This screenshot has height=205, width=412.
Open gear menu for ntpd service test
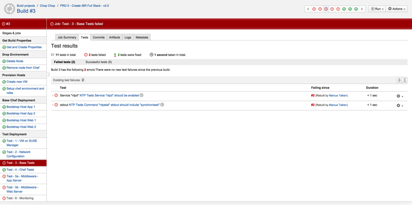point(399,96)
